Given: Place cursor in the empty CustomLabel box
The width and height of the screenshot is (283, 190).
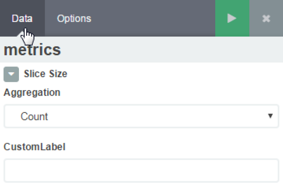Looking at the screenshot, I should (141, 170).
